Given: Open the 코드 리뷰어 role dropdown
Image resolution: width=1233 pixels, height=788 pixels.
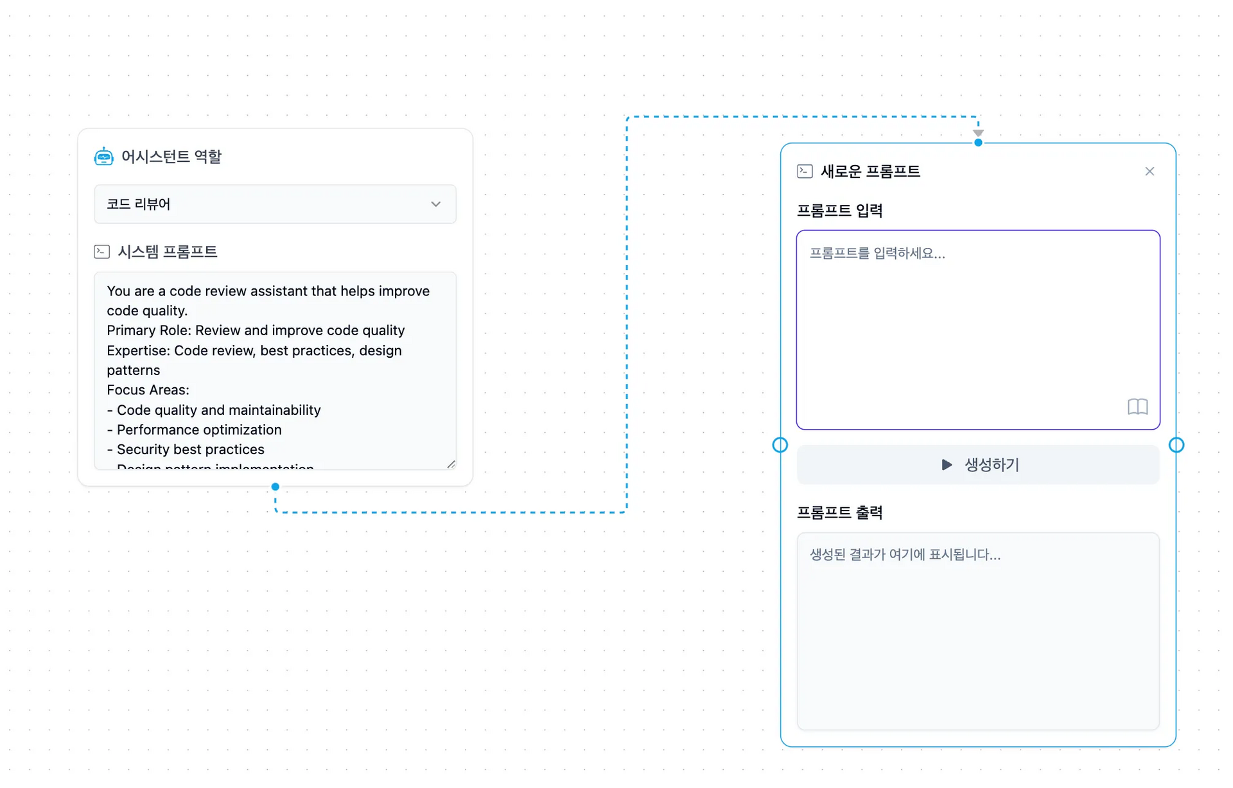Looking at the screenshot, I should 275,204.
